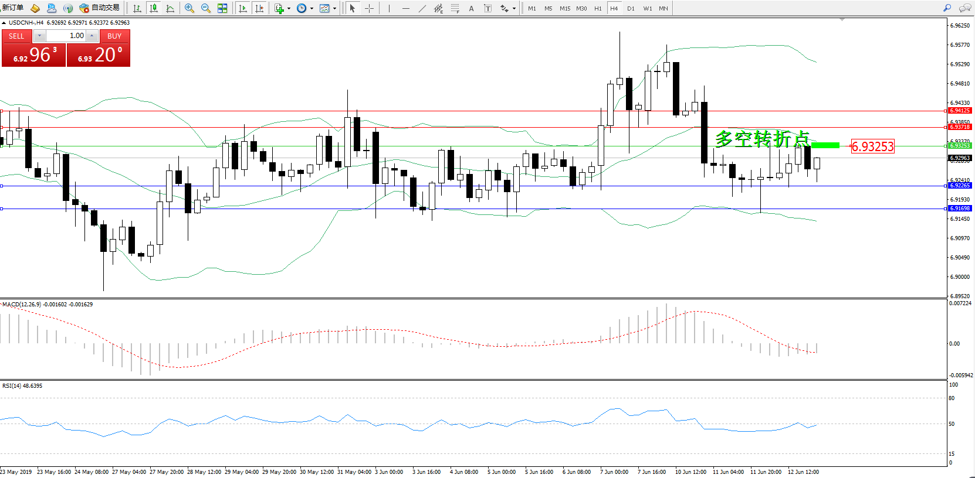Switch to the M15 timeframe
Image resolution: width=975 pixels, height=478 pixels.
point(564,8)
